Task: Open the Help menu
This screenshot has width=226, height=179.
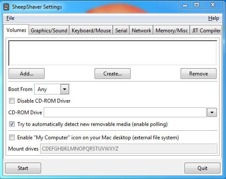Action: click(x=213, y=18)
